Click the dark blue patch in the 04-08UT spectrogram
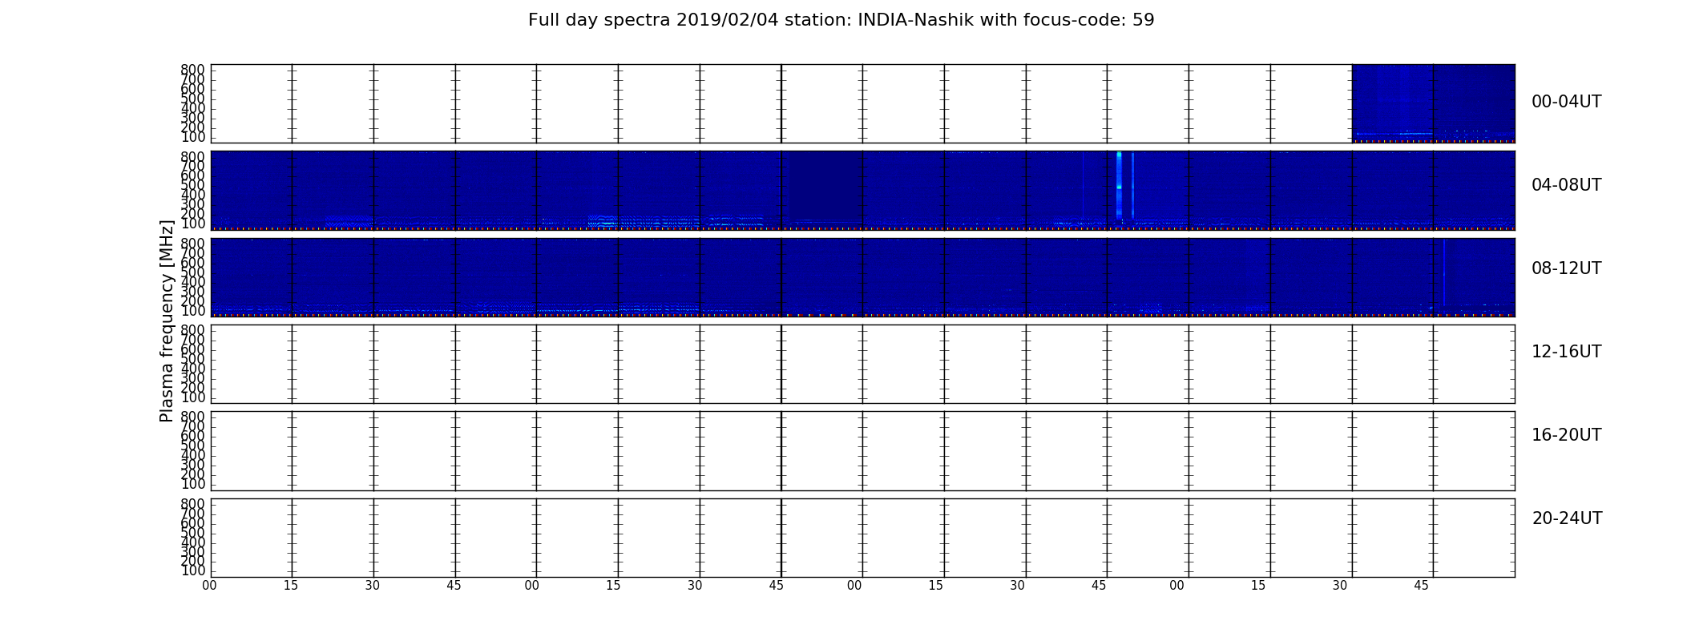 click(825, 186)
